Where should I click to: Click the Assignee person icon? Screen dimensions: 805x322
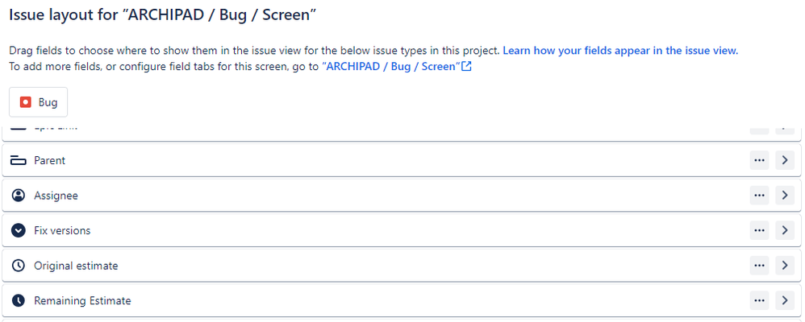click(19, 196)
